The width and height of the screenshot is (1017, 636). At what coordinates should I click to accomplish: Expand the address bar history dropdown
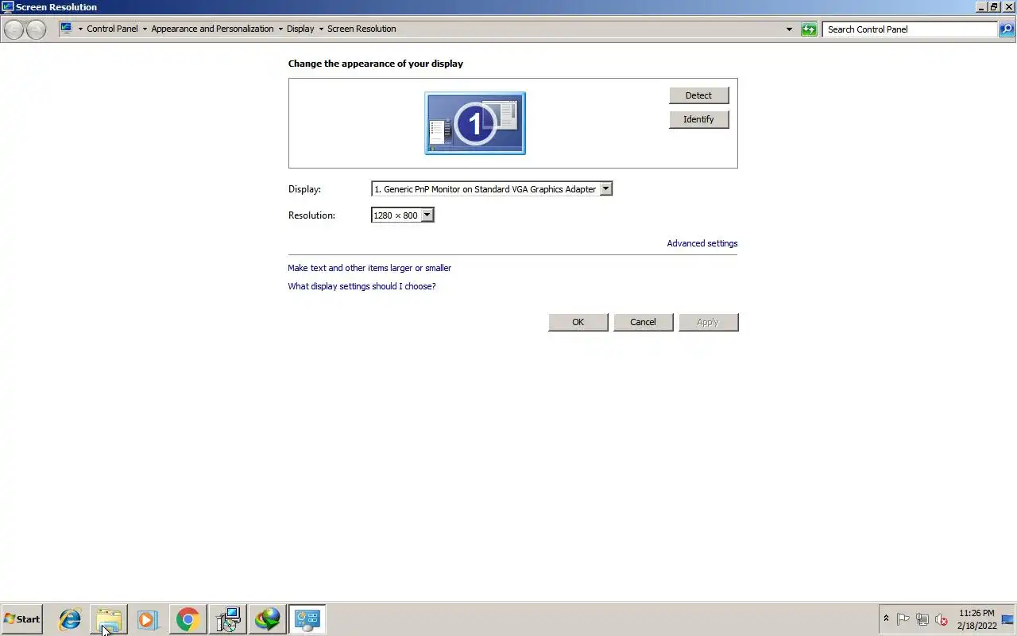[x=789, y=29]
